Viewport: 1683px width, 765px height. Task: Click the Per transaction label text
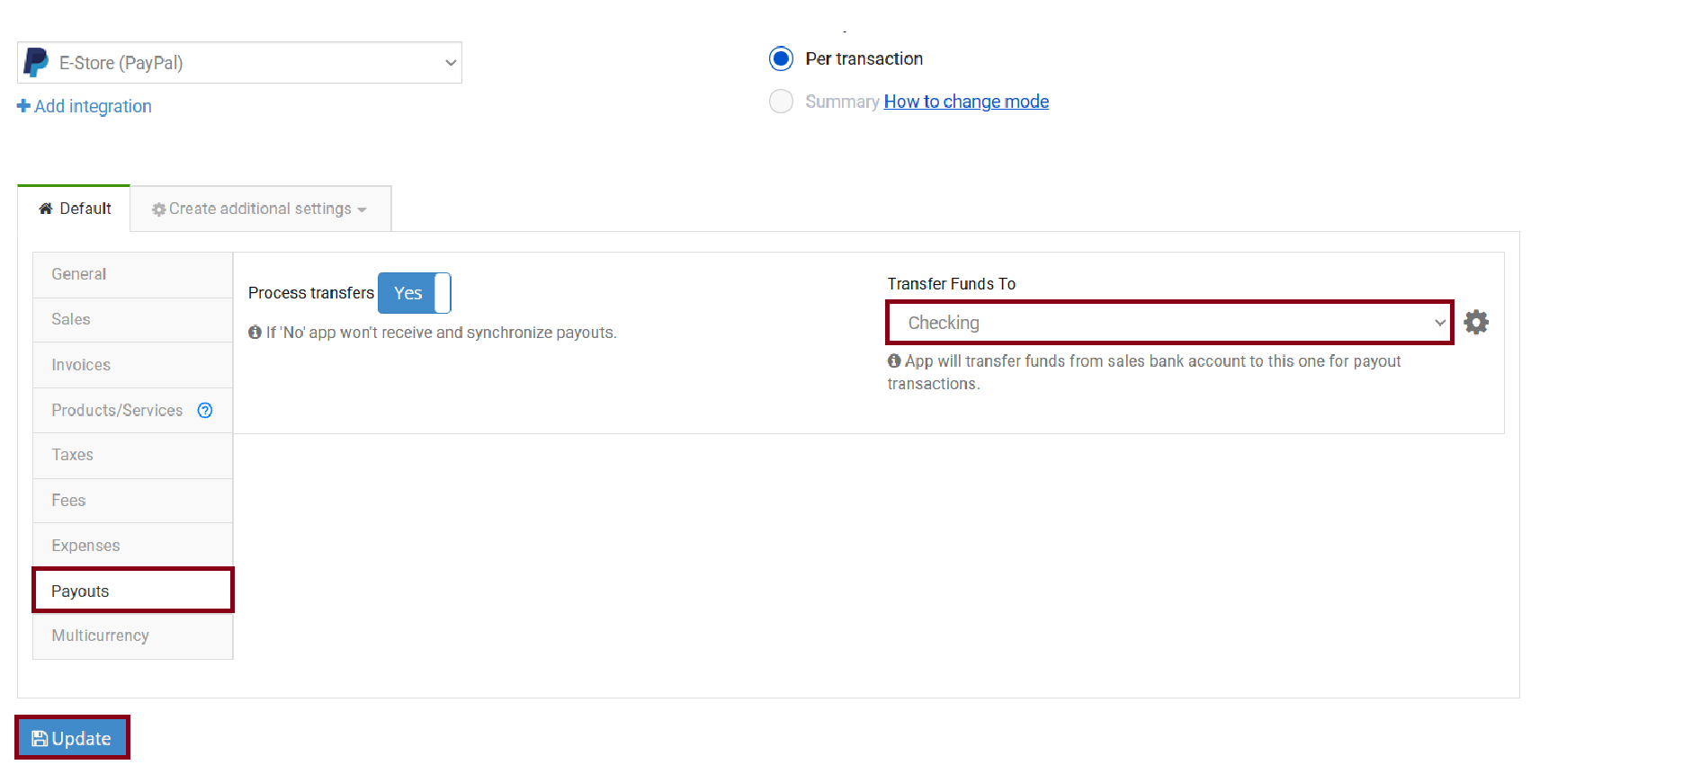(x=864, y=58)
